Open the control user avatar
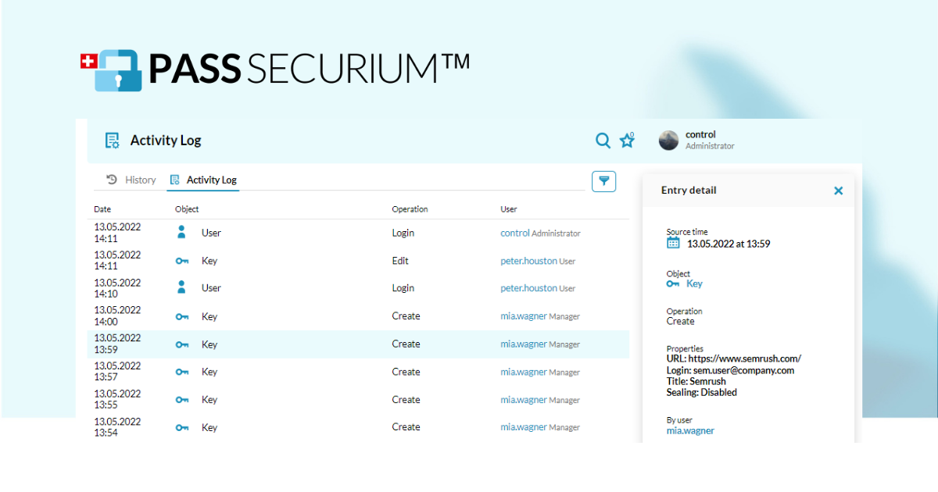The image size is (938, 492). tap(668, 141)
